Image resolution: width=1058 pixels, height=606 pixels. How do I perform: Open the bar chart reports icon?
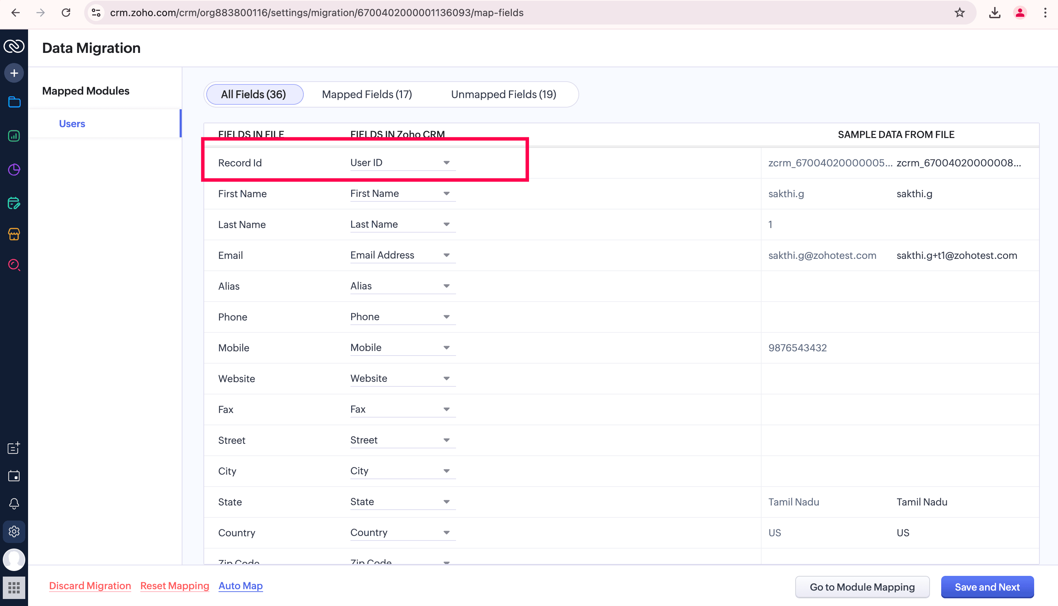14,136
